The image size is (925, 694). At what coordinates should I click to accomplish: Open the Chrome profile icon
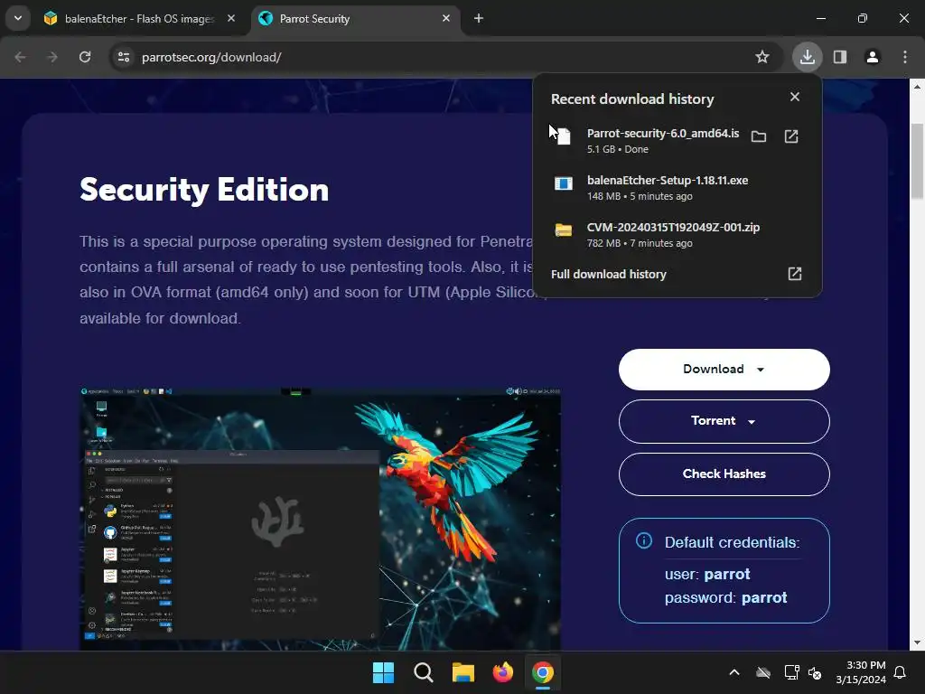pyautogui.click(x=872, y=57)
